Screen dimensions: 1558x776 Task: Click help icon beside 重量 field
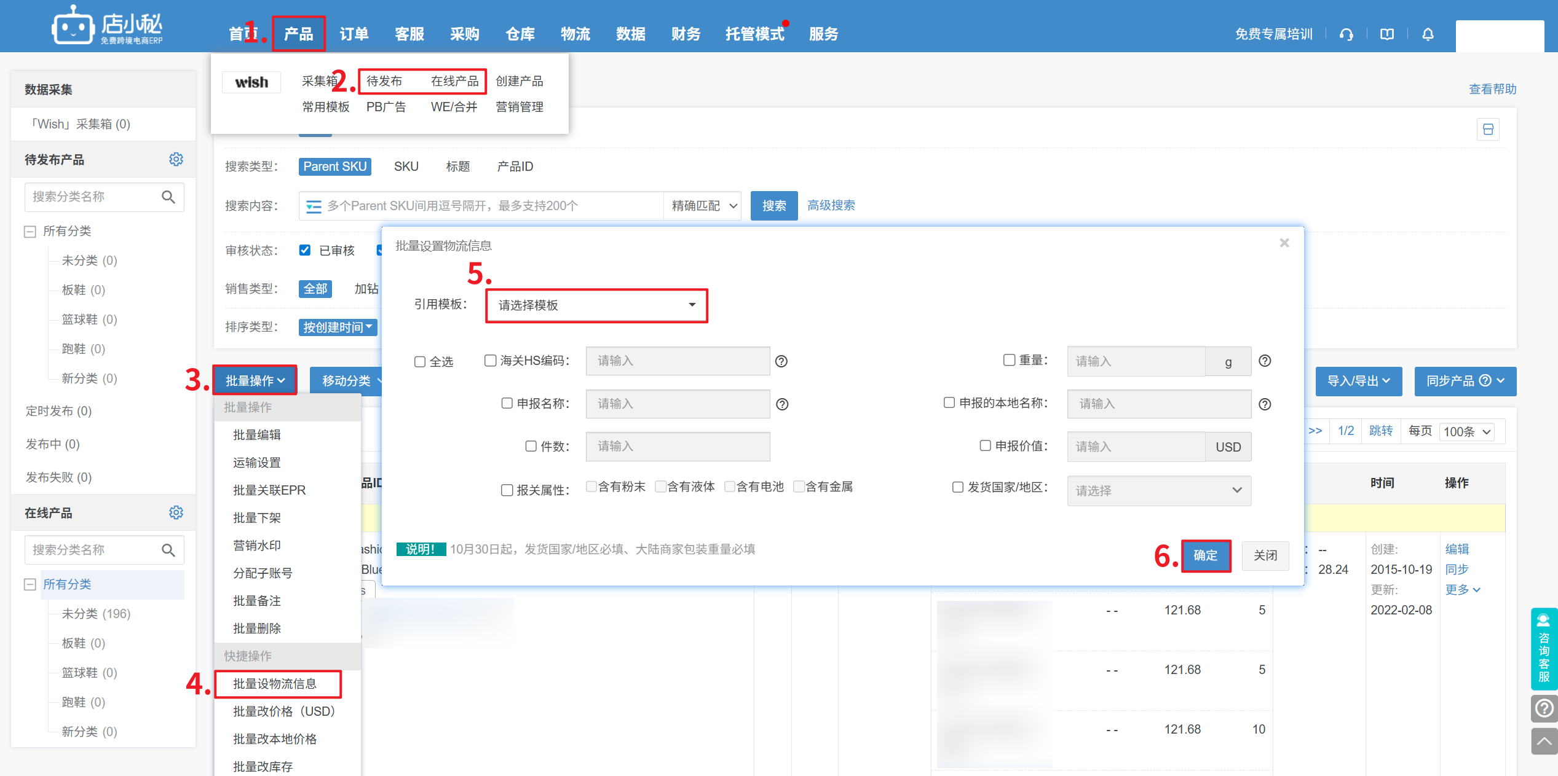(1265, 361)
